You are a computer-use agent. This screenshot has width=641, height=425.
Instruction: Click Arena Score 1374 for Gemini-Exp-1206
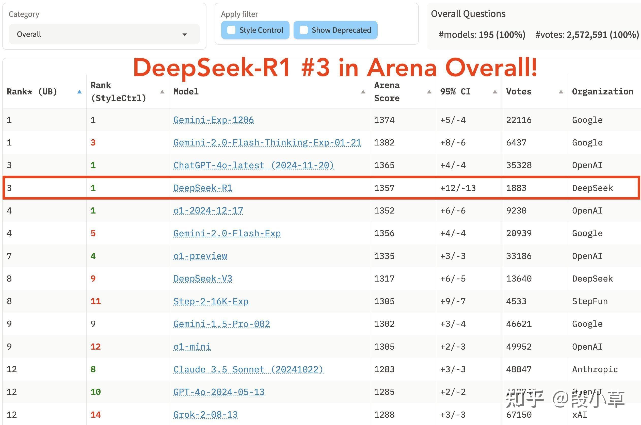tap(384, 120)
